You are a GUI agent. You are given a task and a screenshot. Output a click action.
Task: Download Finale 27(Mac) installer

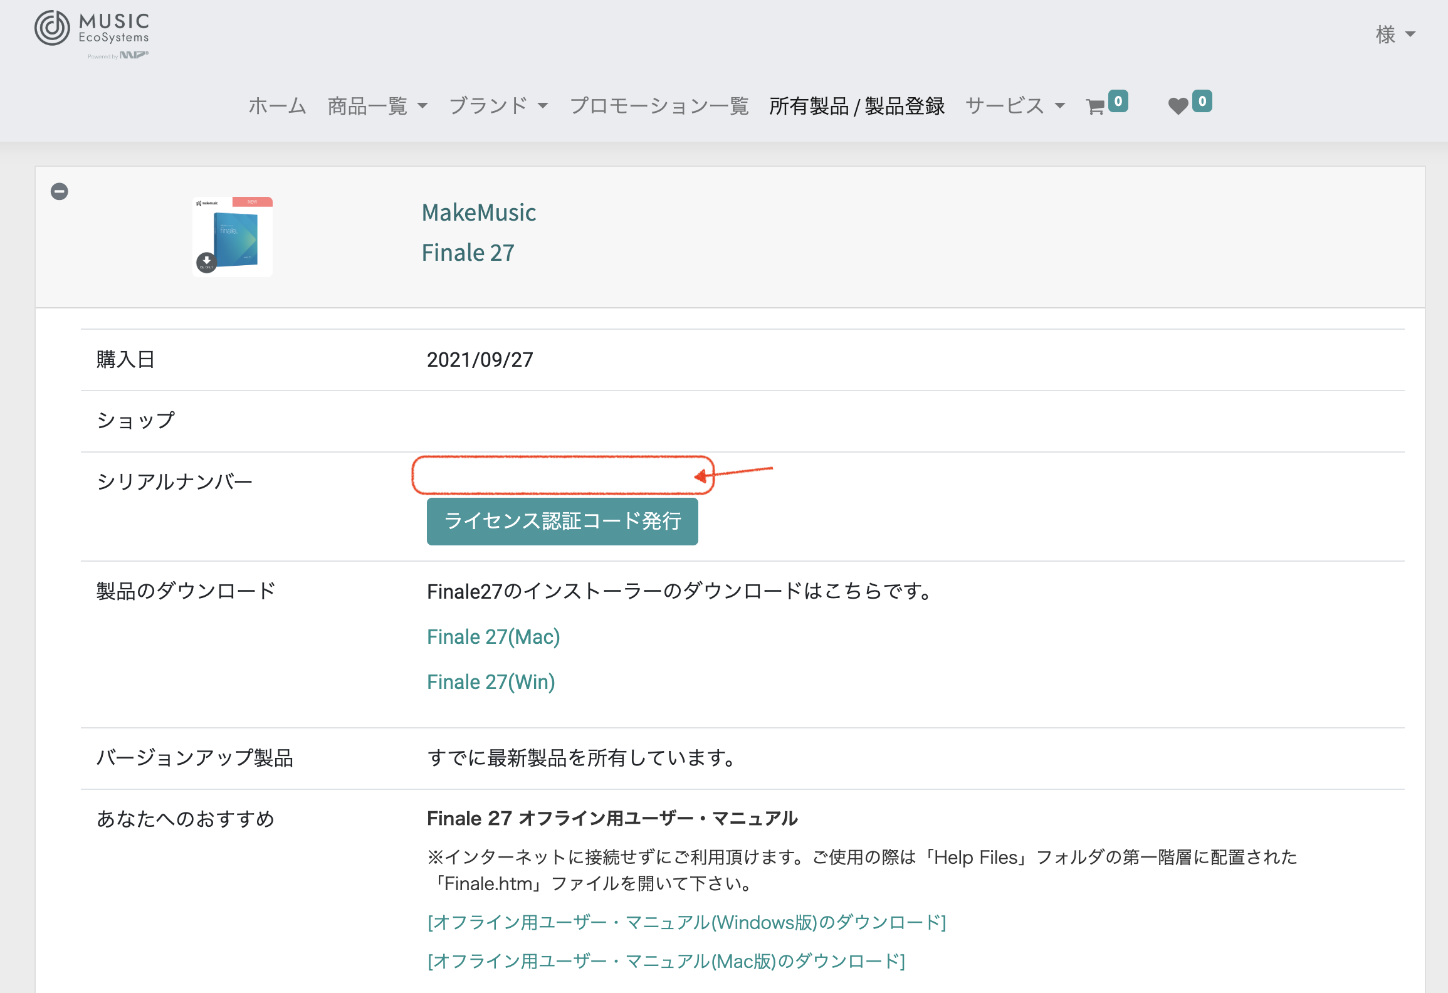point(493,637)
